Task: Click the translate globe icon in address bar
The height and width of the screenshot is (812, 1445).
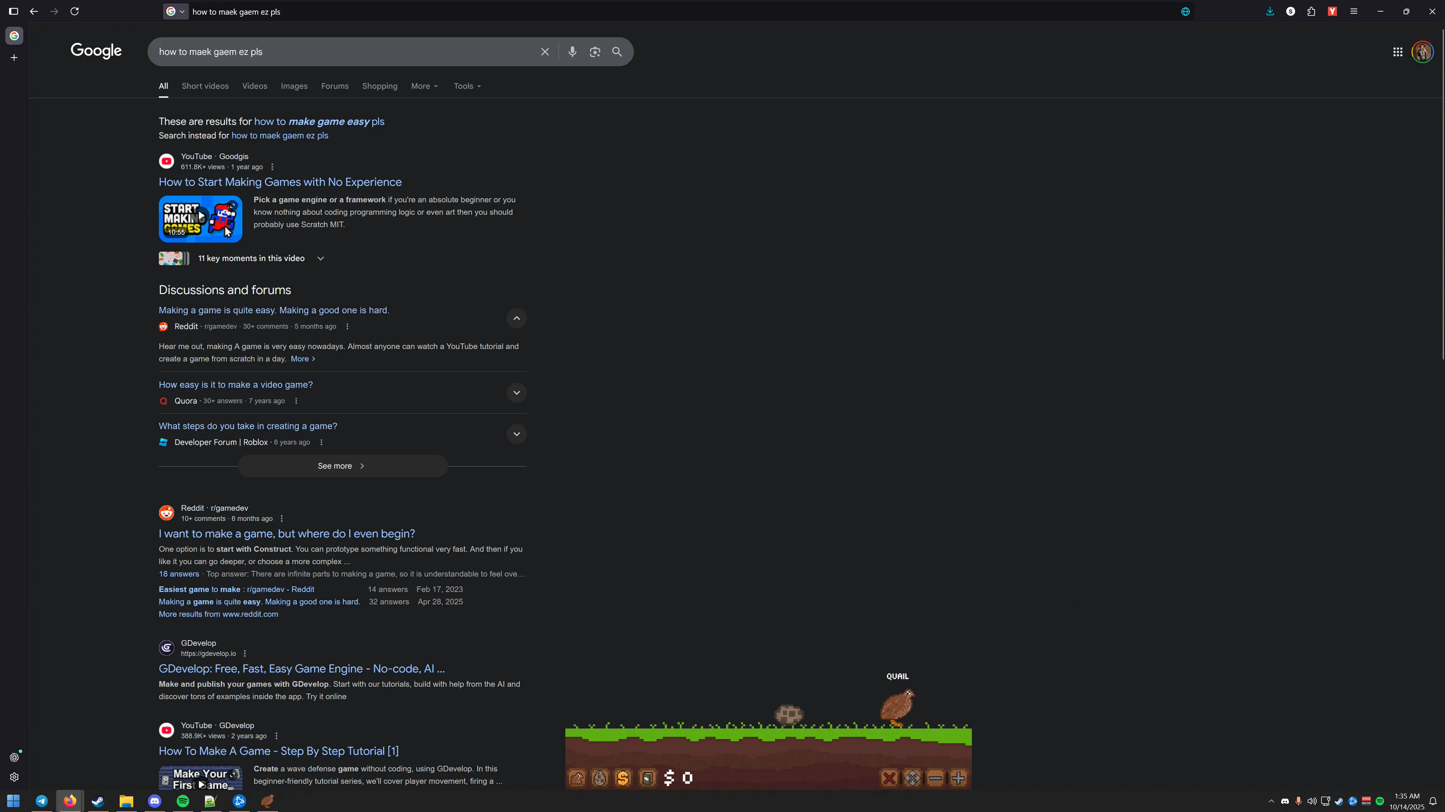Action: pos(1185,11)
